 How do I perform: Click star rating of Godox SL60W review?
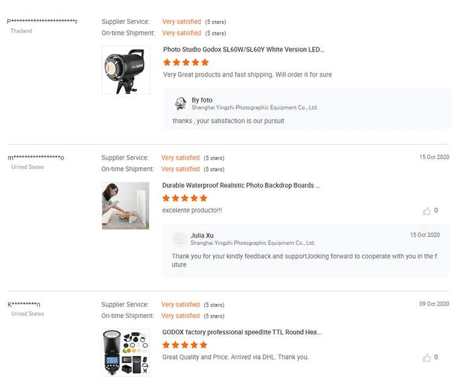(186, 62)
